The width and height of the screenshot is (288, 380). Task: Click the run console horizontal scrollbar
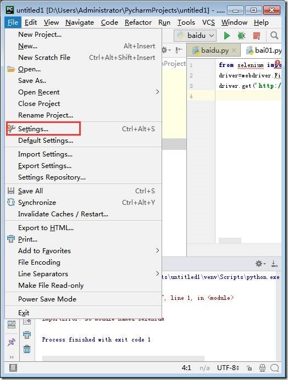(x=123, y=358)
